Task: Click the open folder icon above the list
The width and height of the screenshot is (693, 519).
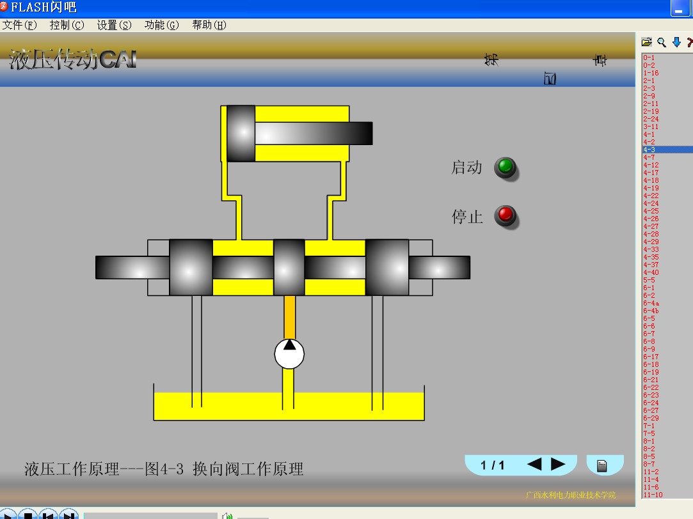Action: [646, 42]
